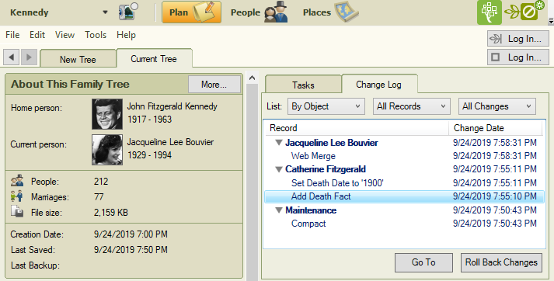Open the Kennedy tree dropdown

[x=105, y=12]
